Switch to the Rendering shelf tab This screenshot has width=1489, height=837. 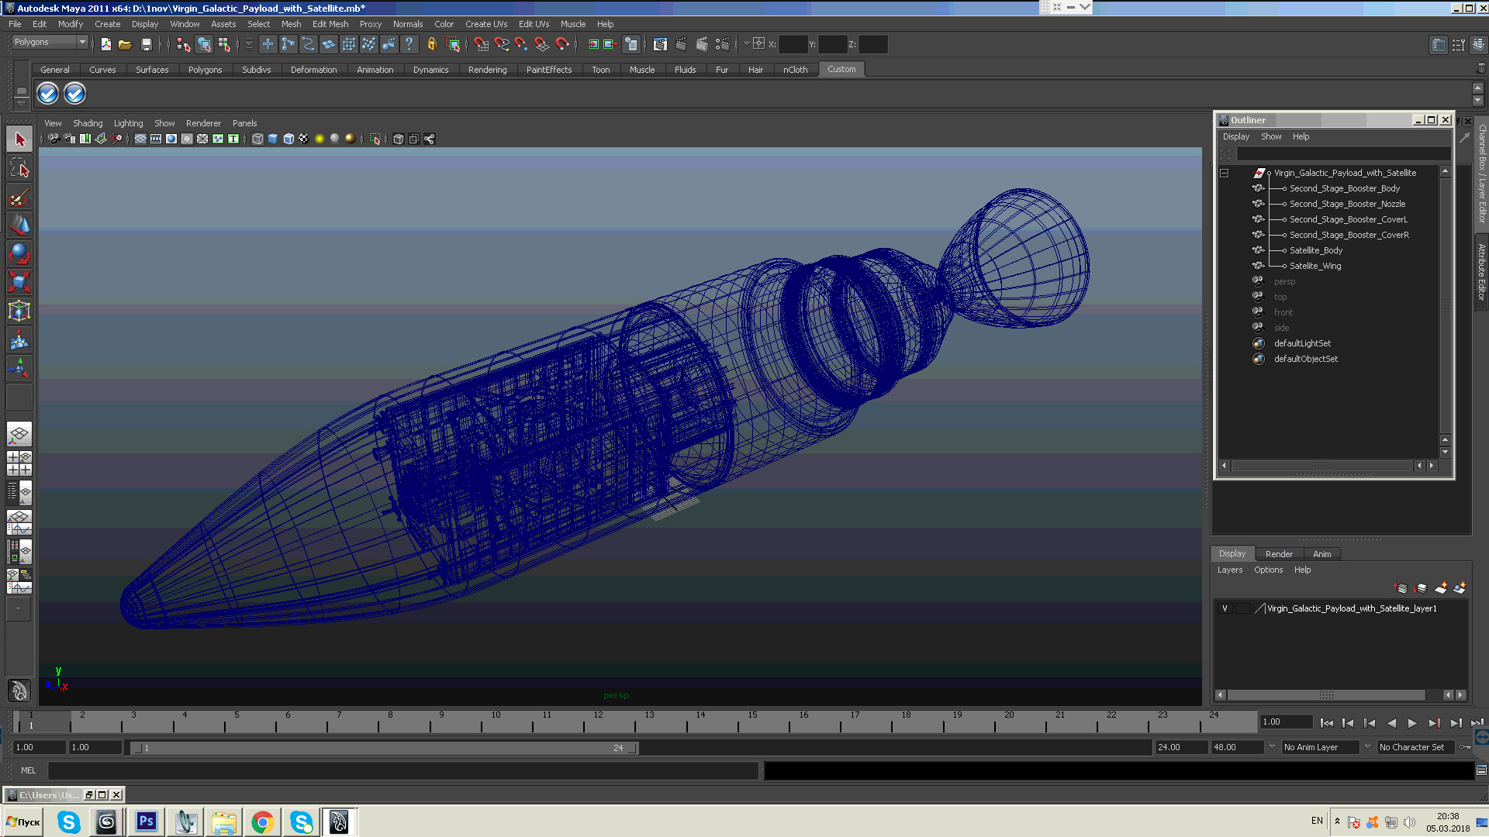click(x=487, y=70)
